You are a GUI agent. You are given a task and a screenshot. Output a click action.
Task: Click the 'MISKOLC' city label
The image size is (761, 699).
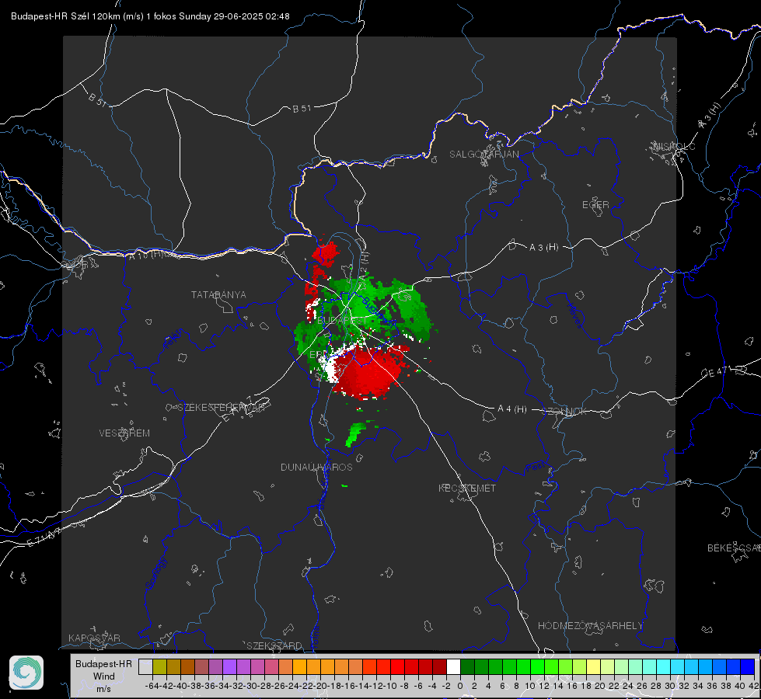[674, 146]
